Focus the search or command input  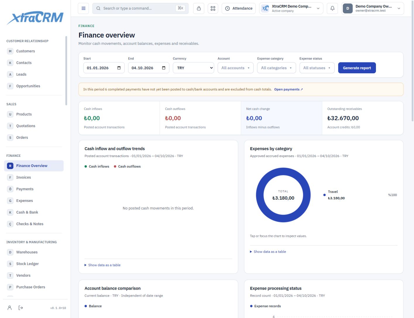(x=140, y=8)
